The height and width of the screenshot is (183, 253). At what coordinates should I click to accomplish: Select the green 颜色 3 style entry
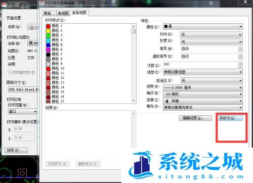(54, 35)
